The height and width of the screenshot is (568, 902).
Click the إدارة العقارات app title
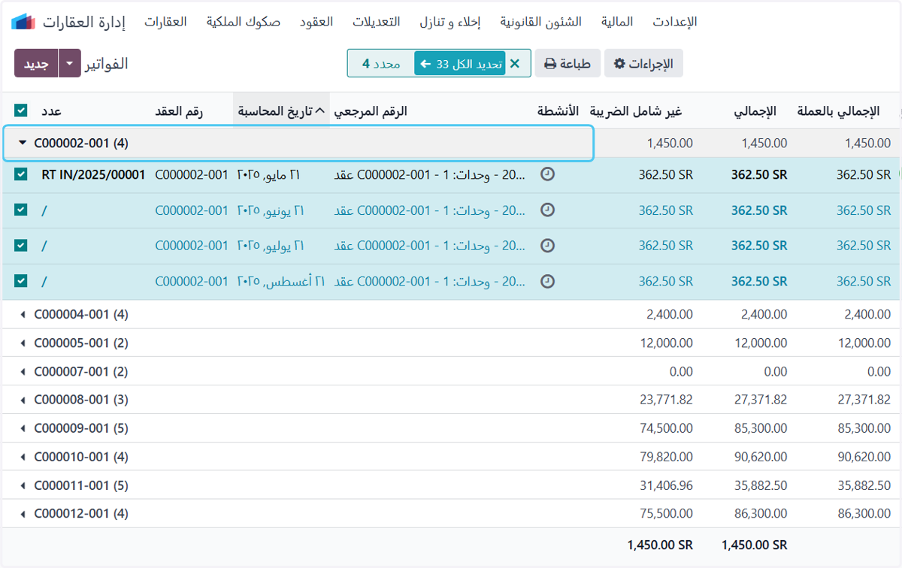[x=84, y=22]
